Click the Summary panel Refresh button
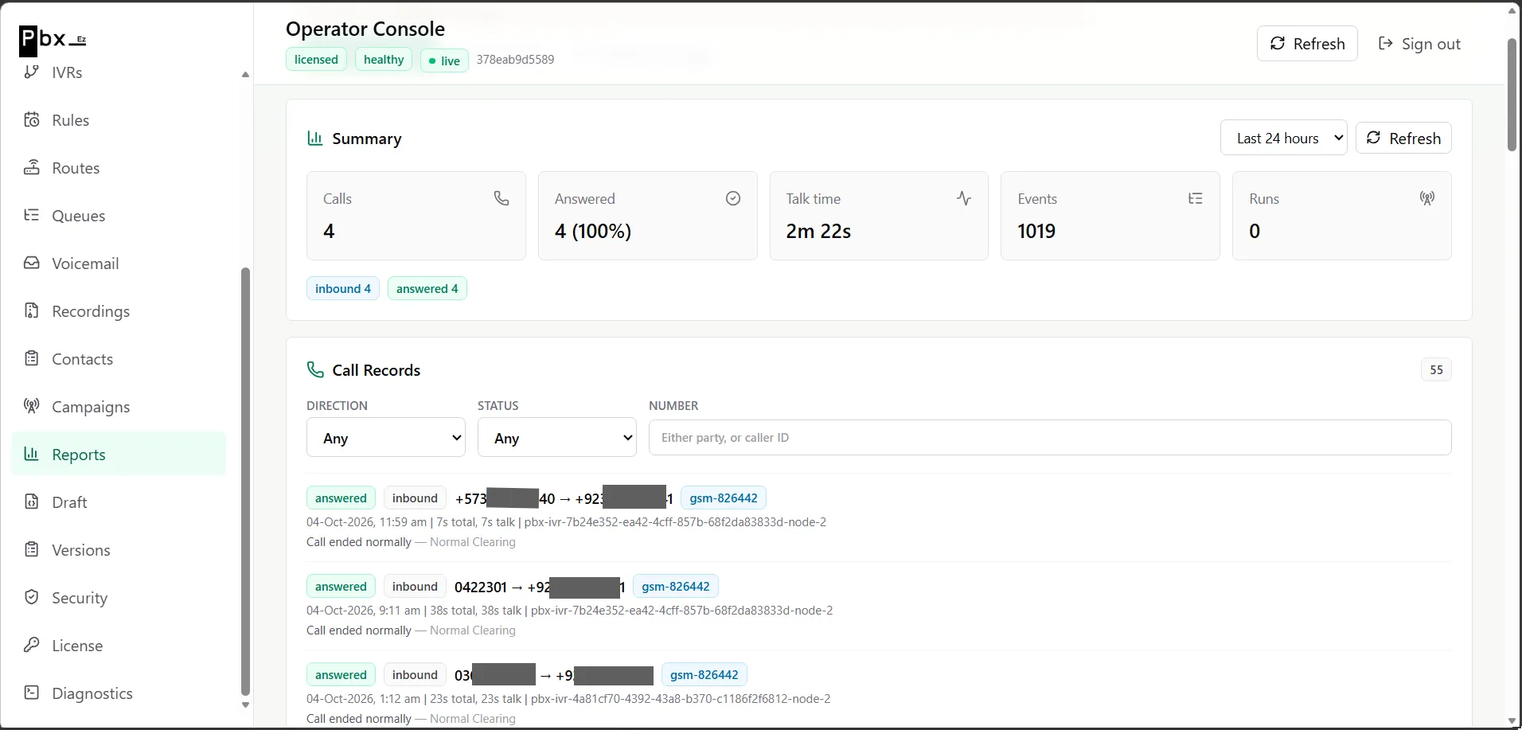 tap(1403, 138)
